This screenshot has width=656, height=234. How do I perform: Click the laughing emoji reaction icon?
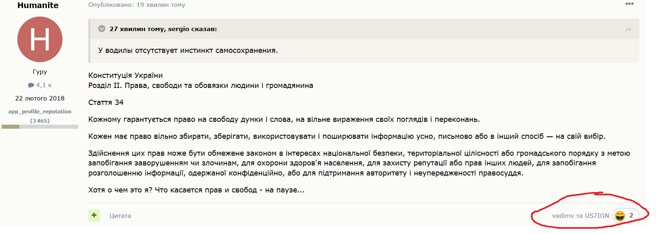[620, 215]
